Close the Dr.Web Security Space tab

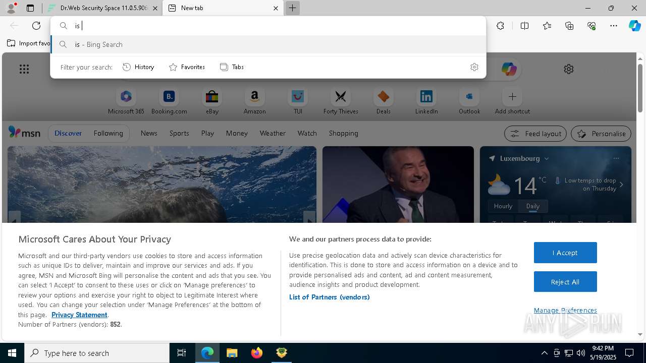[155, 8]
